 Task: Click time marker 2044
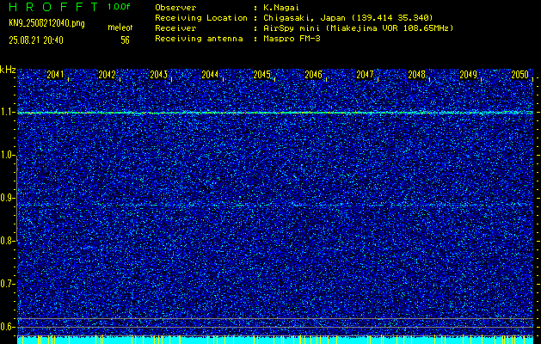pyautogui.click(x=210, y=75)
